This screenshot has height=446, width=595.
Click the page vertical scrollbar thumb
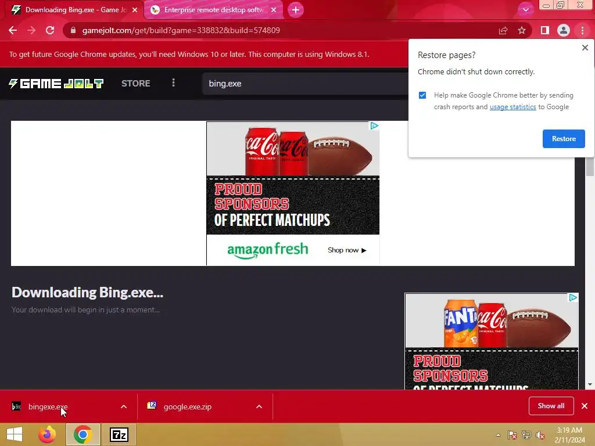coord(590,167)
